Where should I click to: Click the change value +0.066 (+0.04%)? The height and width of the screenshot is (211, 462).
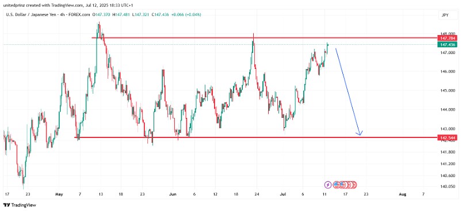[x=187, y=14]
